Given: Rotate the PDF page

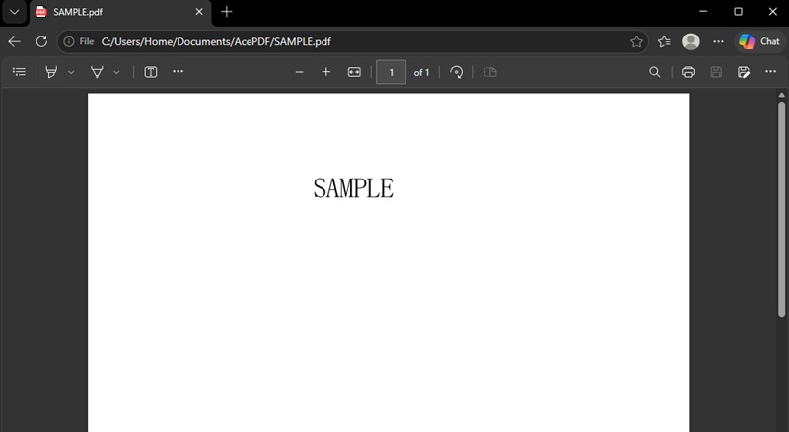Looking at the screenshot, I should tap(457, 72).
